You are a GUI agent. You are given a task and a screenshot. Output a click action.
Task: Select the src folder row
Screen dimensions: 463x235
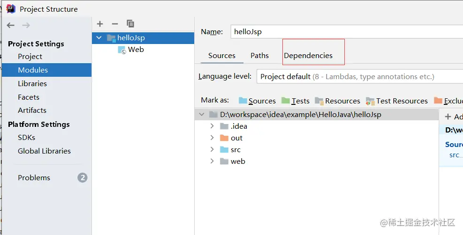[x=317, y=150]
